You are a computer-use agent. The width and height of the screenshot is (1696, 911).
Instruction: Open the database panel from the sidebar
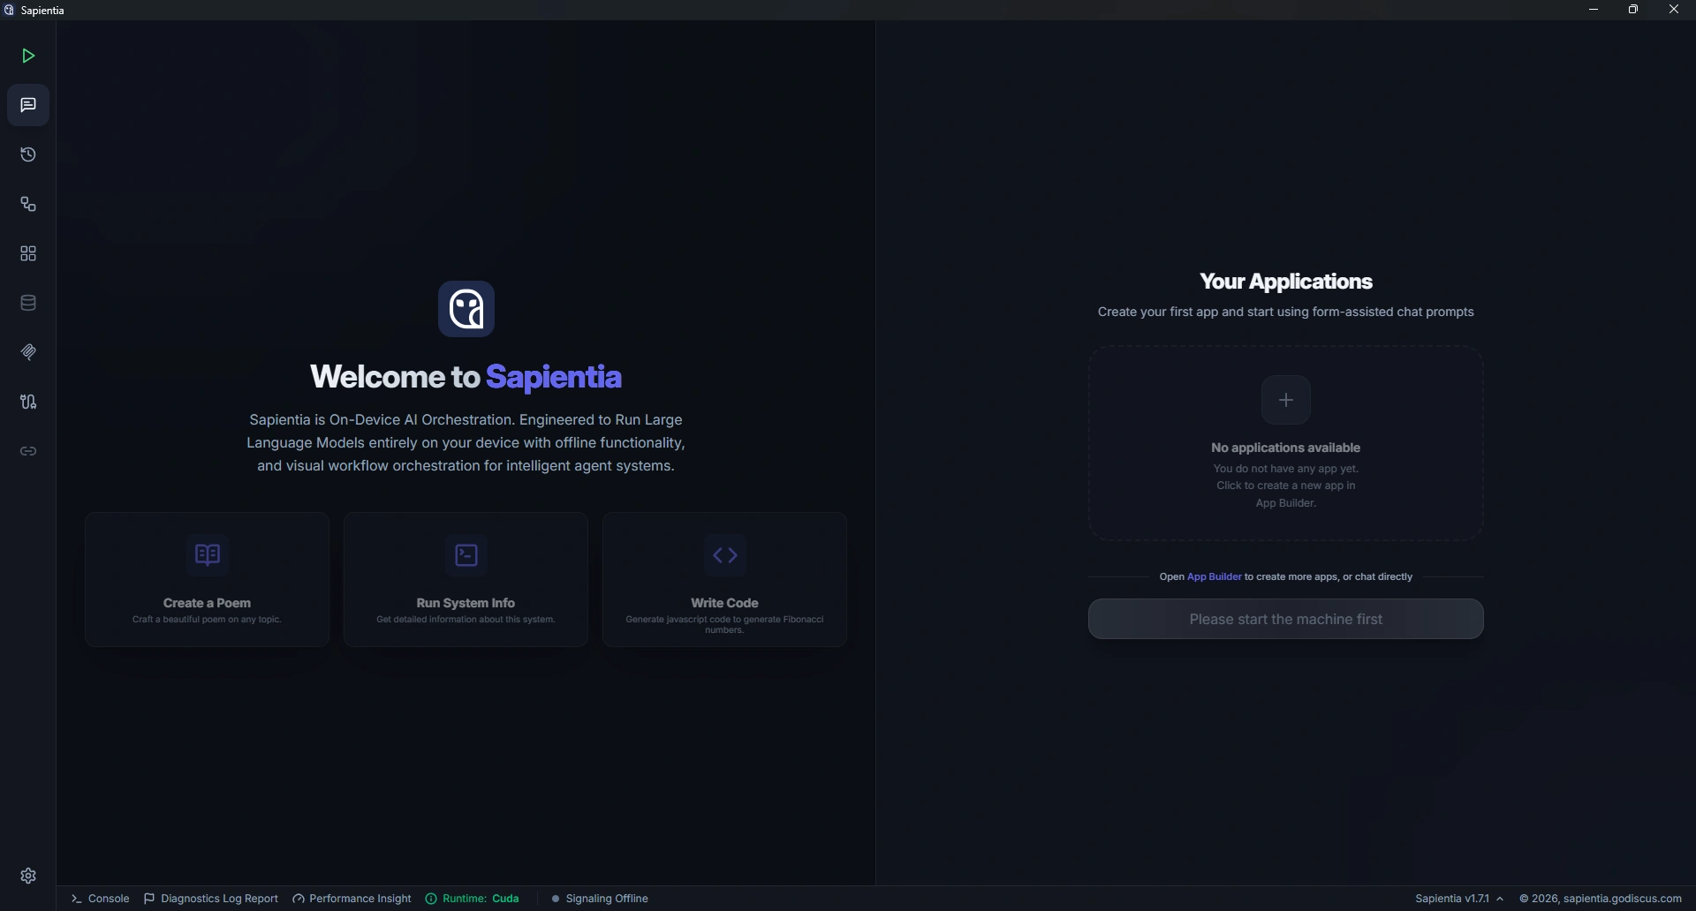click(27, 303)
